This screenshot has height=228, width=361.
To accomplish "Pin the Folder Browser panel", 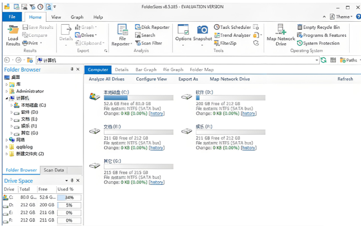I will click(72, 70).
